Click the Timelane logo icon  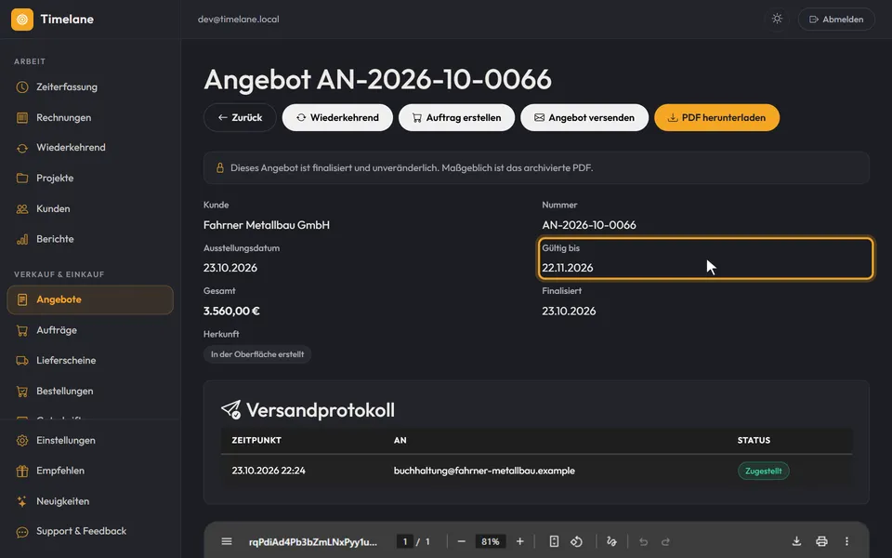(22, 20)
